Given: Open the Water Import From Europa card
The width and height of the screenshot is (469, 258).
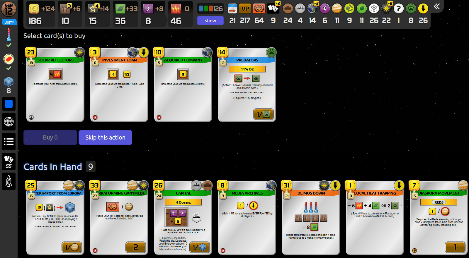Looking at the screenshot, I should [x=55, y=218].
